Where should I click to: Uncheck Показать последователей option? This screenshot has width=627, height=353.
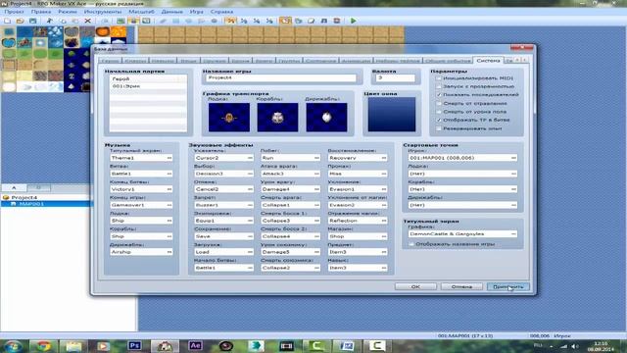pos(439,95)
